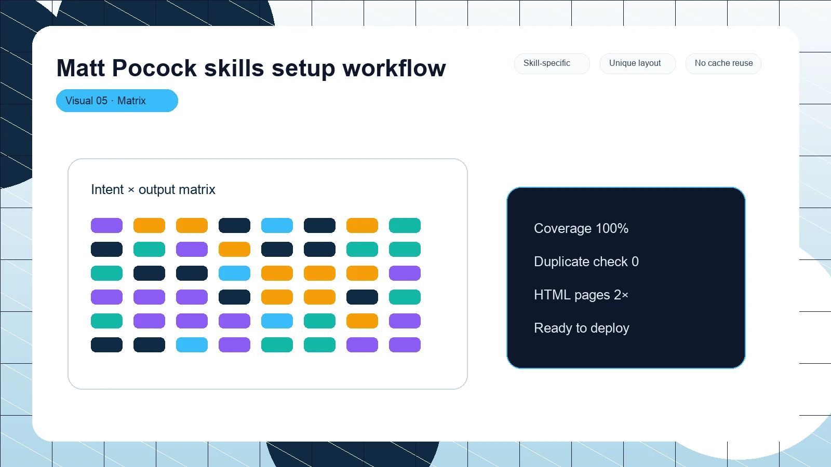This screenshot has width=831, height=467.
Task: Click the teal cell ending matrix row one
Action: click(405, 226)
